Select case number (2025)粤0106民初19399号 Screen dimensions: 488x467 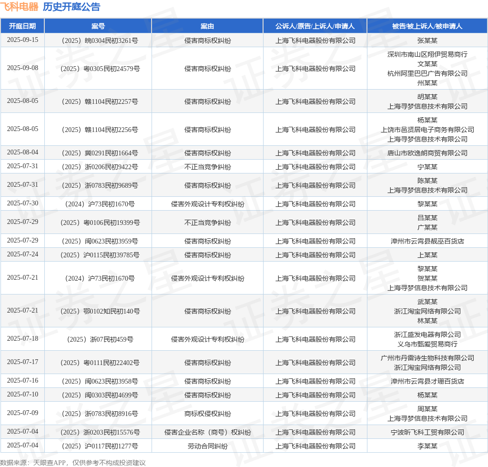(100, 223)
